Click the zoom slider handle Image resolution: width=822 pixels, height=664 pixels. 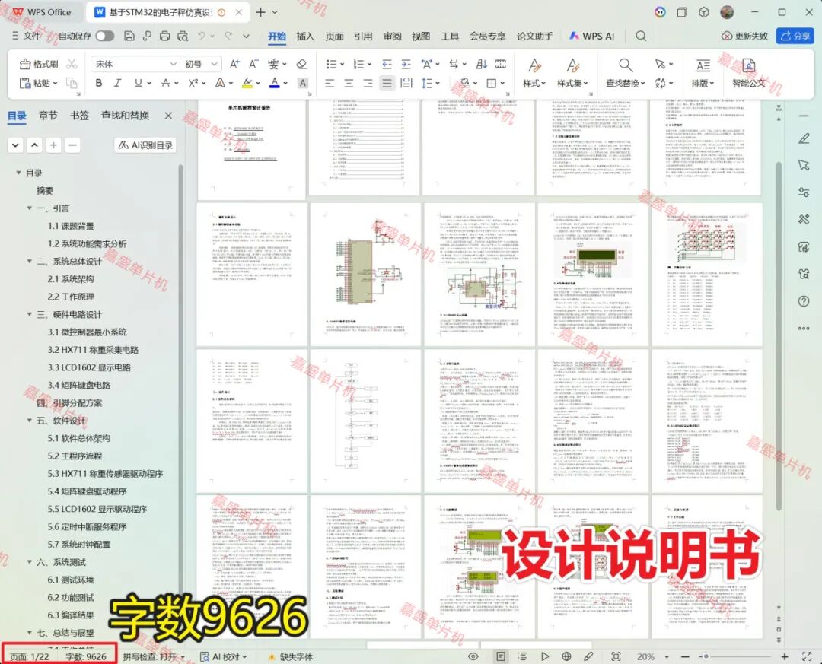[706, 656]
